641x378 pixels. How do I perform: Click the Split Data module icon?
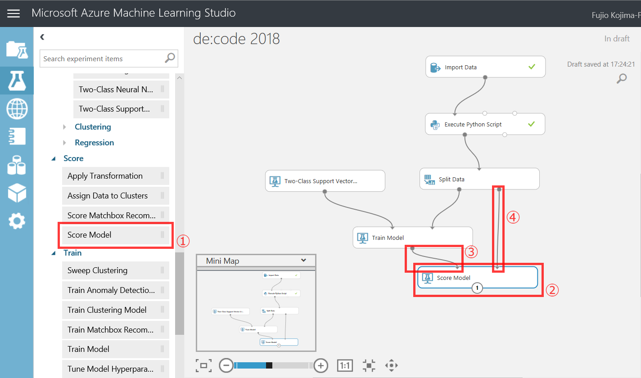click(x=429, y=180)
